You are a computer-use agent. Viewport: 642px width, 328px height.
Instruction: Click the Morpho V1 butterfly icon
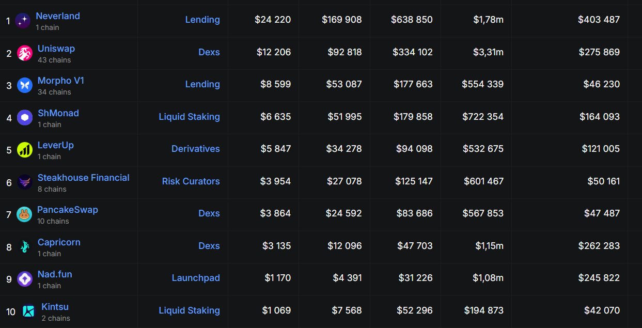tap(25, 85)
